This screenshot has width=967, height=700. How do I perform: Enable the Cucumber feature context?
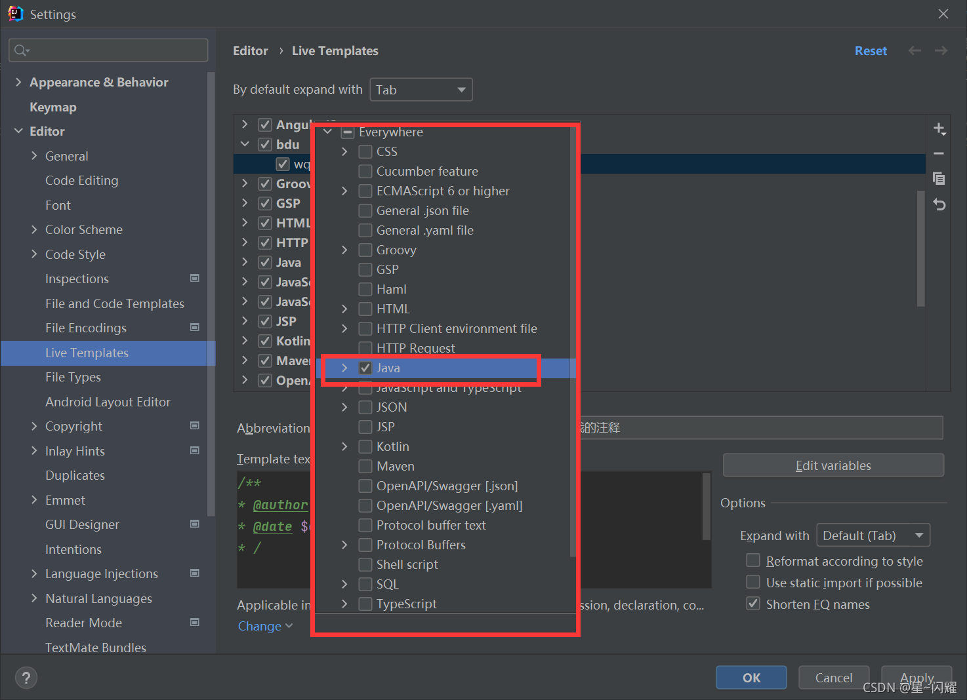pyautogui.click(x=365, y=171)
